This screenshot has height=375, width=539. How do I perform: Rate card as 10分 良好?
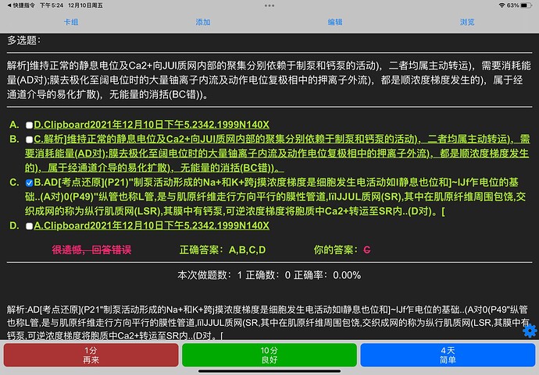pos(269,355)
